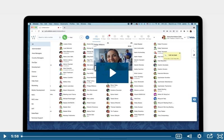224x140 pixels.
Task: Click the Wildix W logo at top left
Action: click(x=33, y=38)
